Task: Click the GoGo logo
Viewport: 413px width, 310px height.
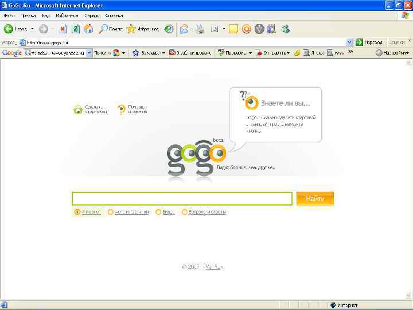Action: pos(196,158)
